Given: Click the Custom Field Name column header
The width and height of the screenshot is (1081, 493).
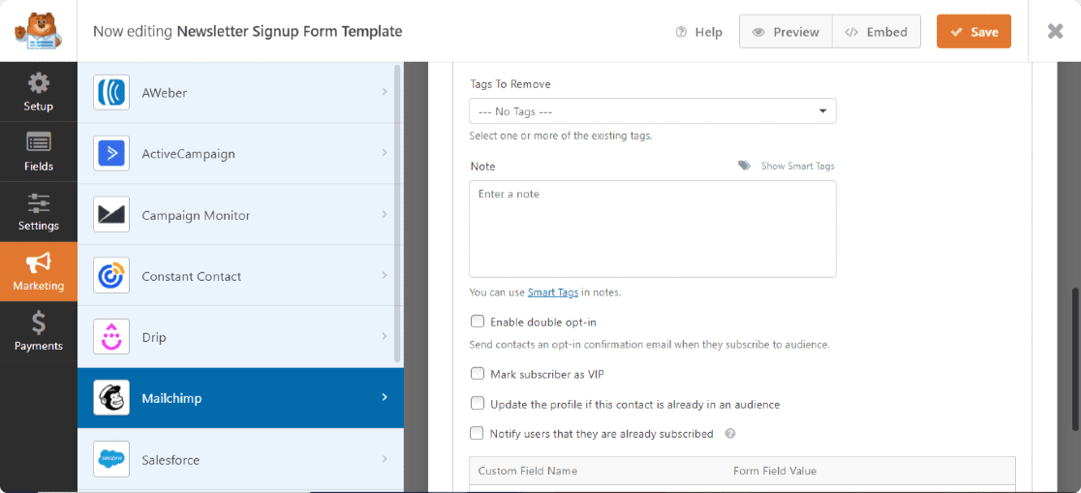Looking at the screenshot, I should 527,471.
